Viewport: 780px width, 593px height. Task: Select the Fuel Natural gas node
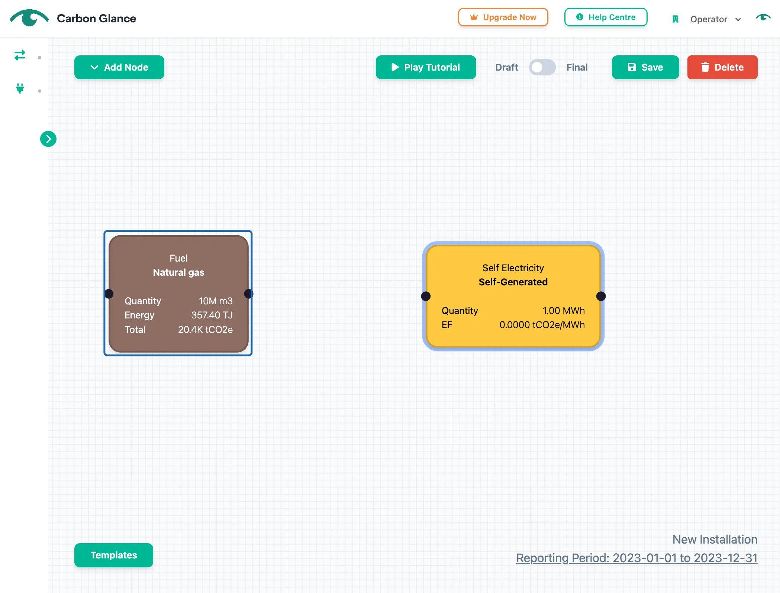coord(178,294)
